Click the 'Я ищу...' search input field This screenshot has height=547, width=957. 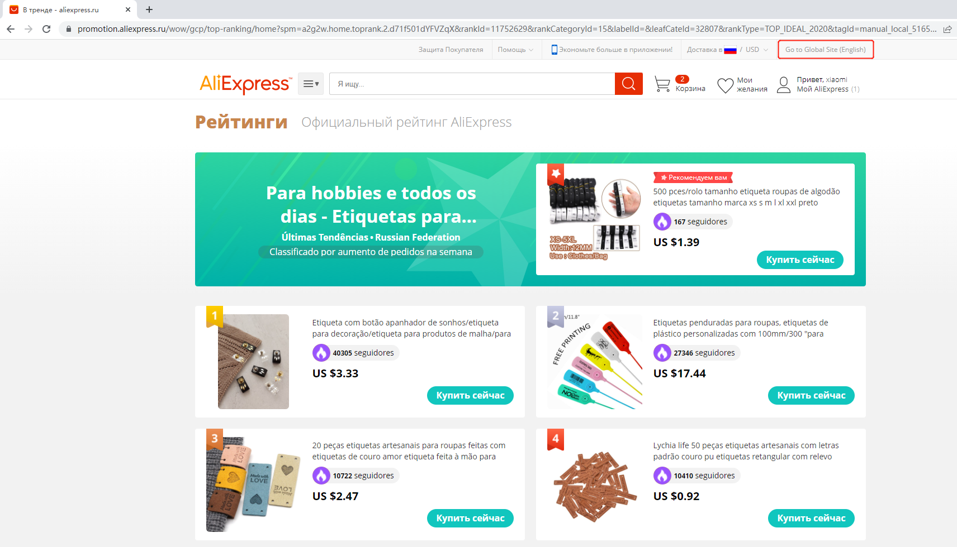coord(472,84)
